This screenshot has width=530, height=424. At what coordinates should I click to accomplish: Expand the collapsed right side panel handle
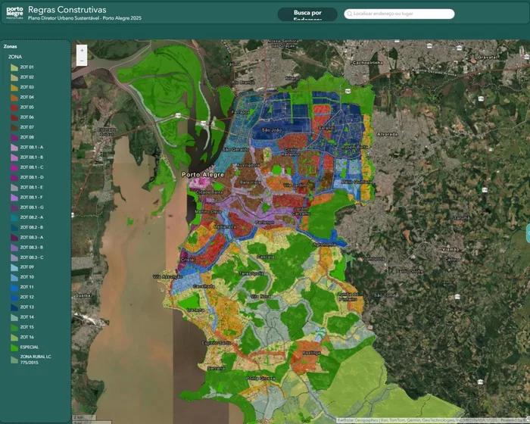click(x=528, y=233)
